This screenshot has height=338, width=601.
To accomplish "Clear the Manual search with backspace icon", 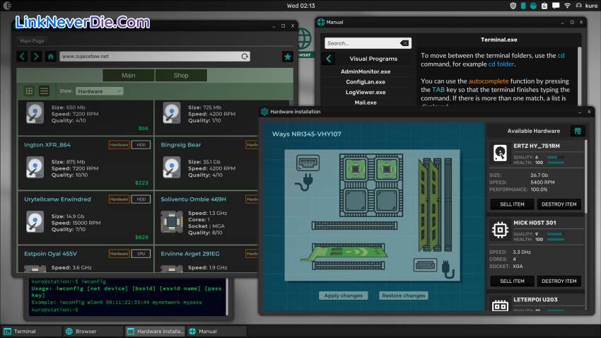I will 404,43.
